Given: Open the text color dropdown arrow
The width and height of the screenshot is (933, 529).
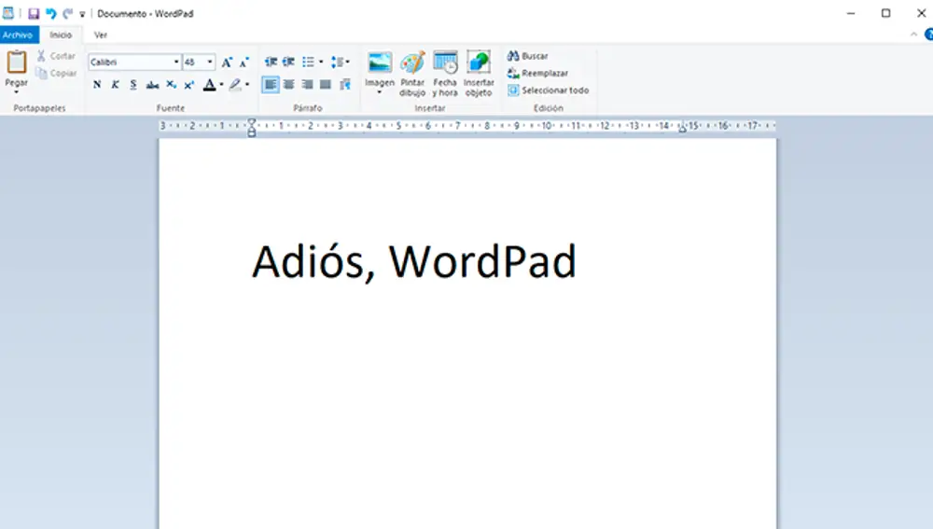Looking at the screenshot, I should (221, 85).
